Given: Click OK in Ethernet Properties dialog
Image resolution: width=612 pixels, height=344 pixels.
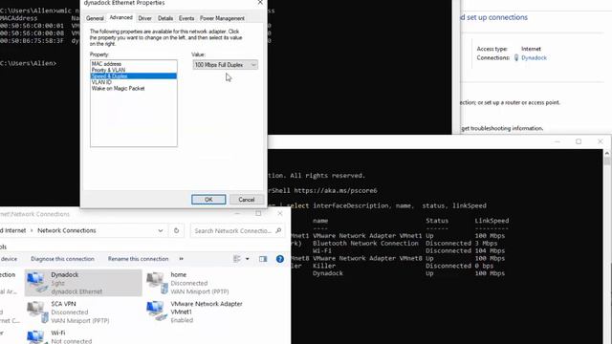Looking at the screenshot, I should tap(208, 200).
